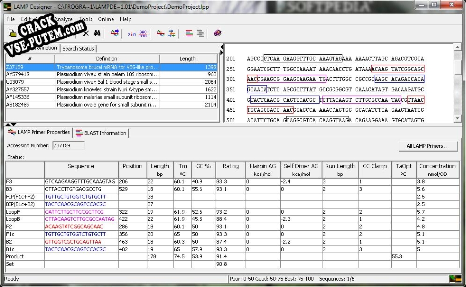Click the primer search arrows icon
The width and height of the screenshot is (466, 287).
pyautogui.click(x=115, y=33)
